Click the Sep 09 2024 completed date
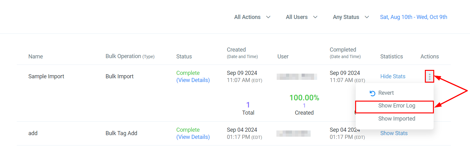This screenshot has width=470, height=146. 345,73
